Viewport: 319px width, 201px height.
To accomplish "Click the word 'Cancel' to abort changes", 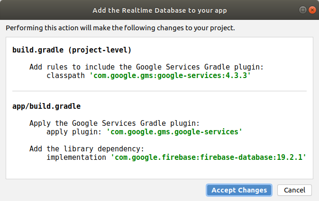I will click(294, 190).
